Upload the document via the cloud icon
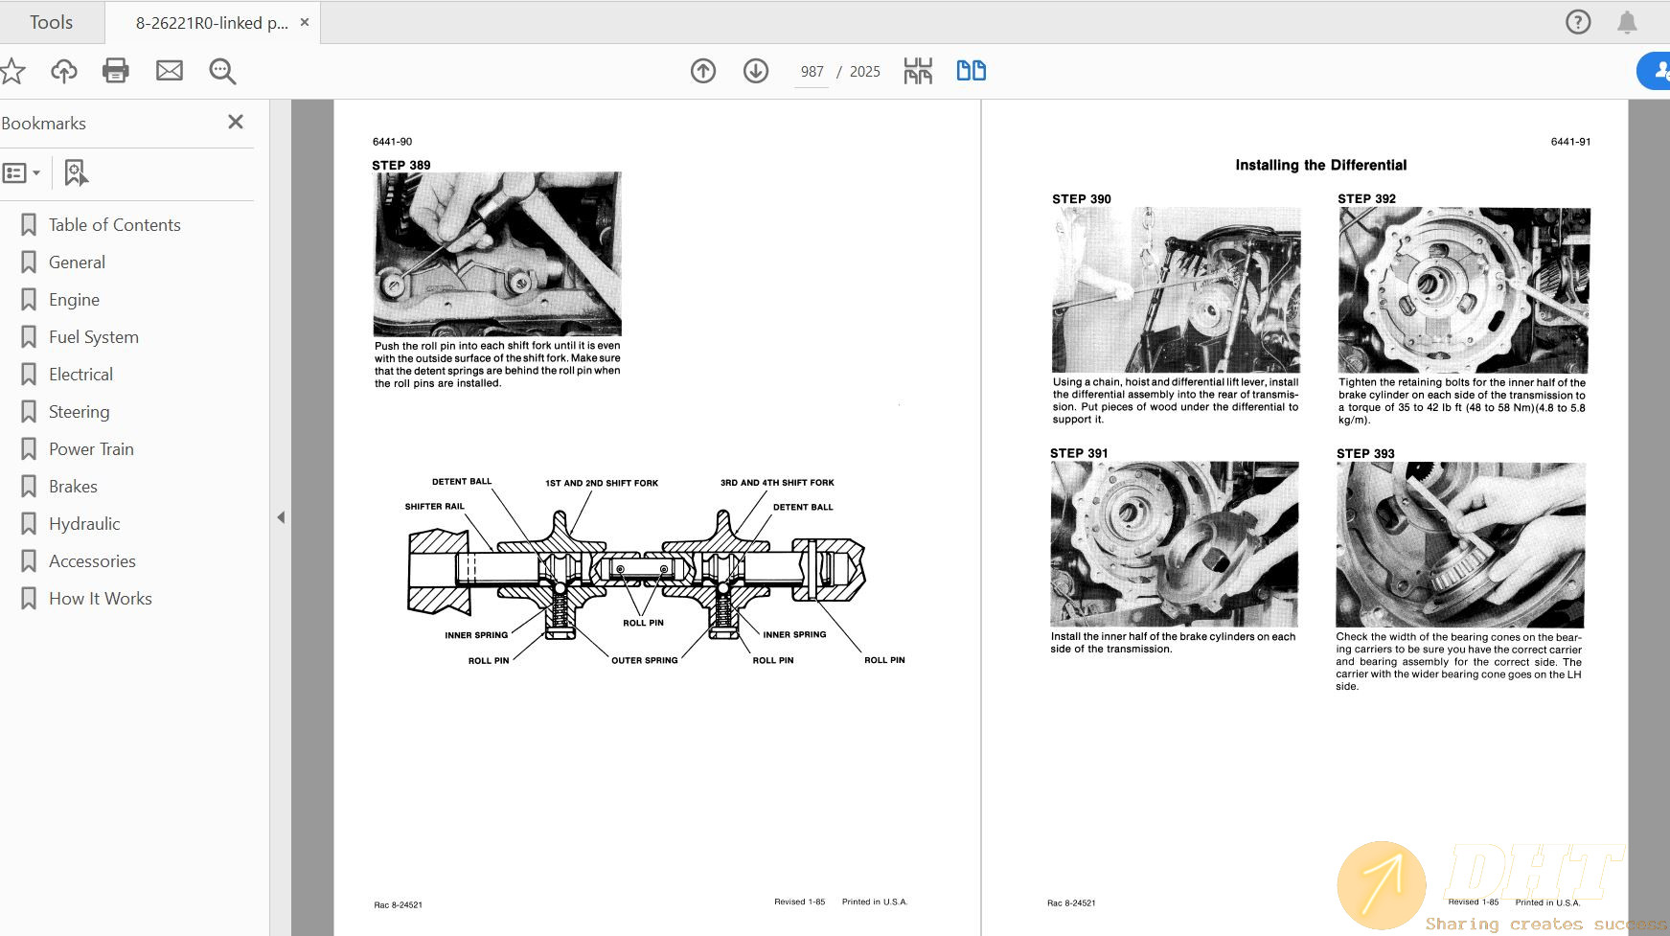This screenshot has height=936, width=1670. 63,70
